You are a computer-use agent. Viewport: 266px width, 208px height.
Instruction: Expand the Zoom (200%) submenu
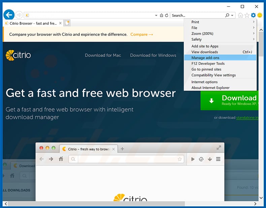[x=220, y=34]
